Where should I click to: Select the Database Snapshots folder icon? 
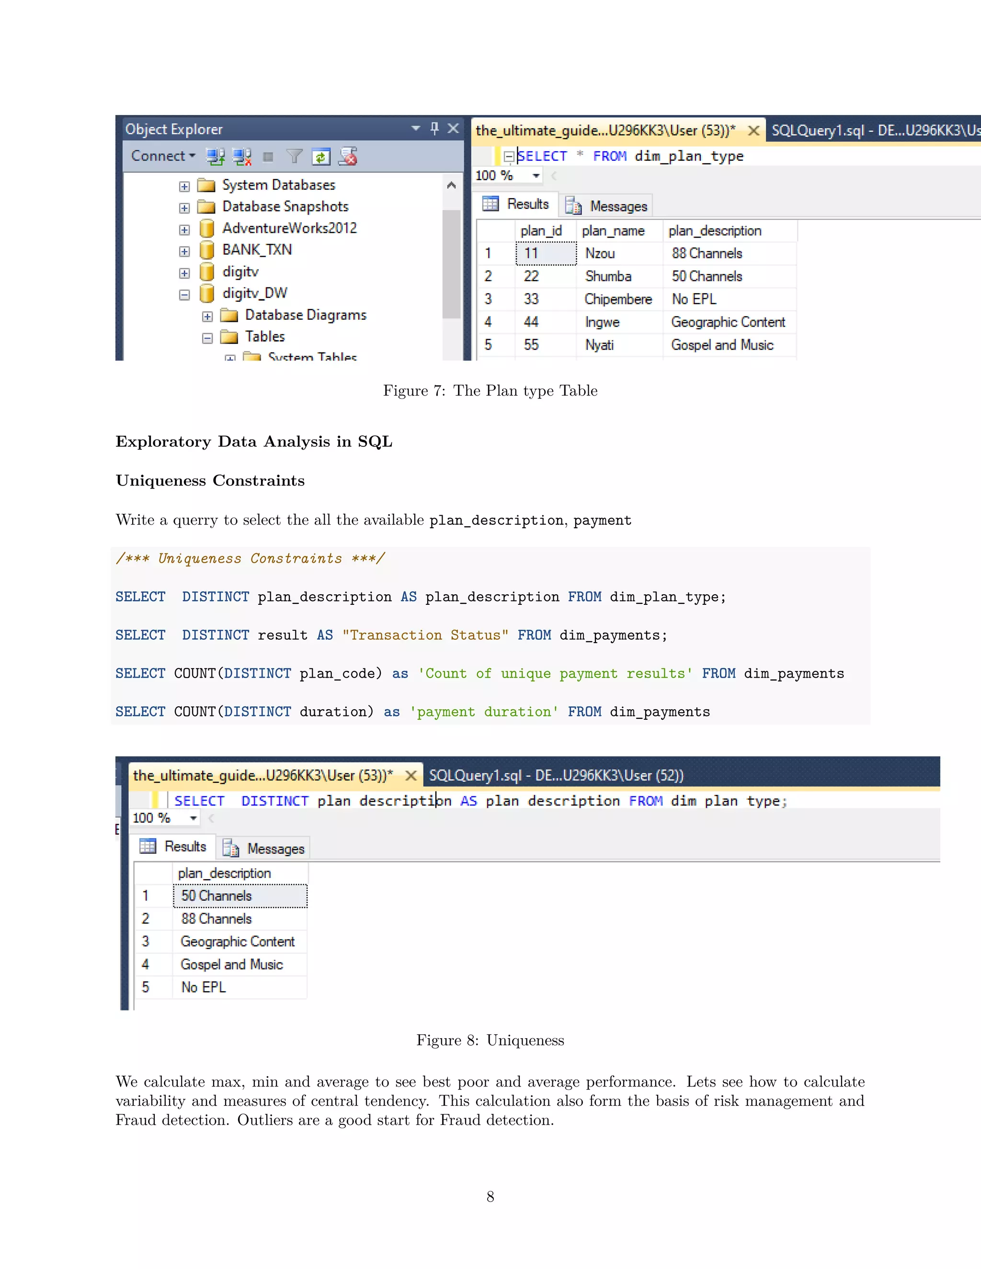[x=206, y=207]
